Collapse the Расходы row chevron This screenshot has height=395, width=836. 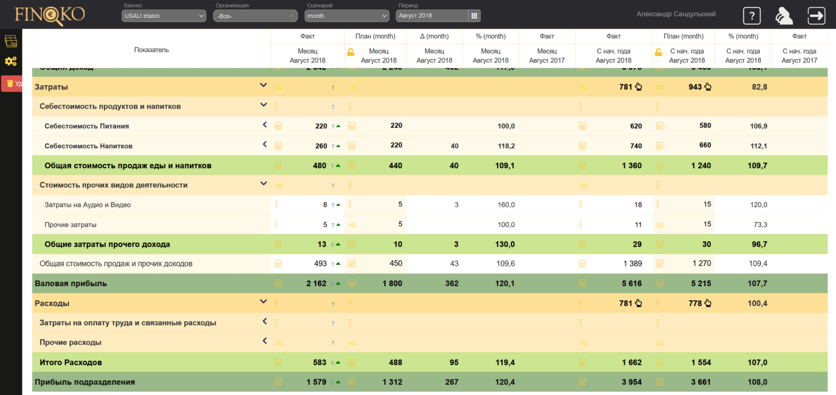(263, 302)
